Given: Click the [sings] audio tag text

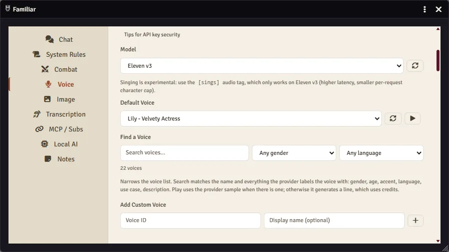Looking at the screenshot, I should point(209,82).
